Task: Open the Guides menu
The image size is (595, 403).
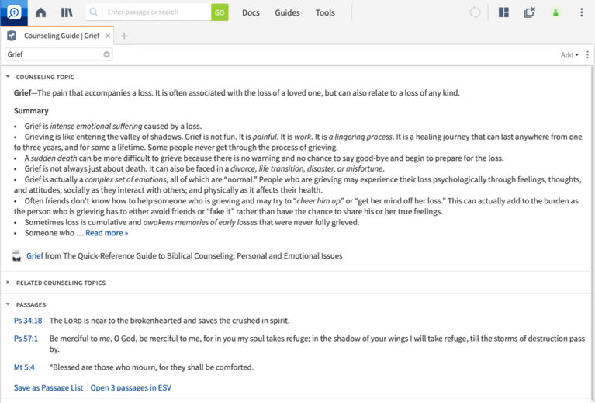Action: (287, 12)
